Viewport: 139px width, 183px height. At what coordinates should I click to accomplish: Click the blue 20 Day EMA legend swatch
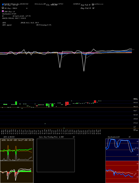click(x=3, y=4)
